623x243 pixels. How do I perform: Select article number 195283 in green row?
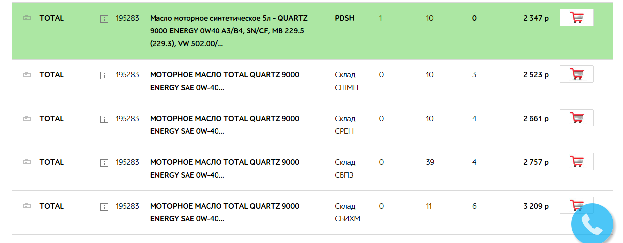click(x=127, y=18)
